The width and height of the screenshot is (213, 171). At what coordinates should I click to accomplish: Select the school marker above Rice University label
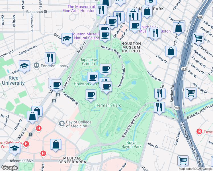(x=24, y=66)
